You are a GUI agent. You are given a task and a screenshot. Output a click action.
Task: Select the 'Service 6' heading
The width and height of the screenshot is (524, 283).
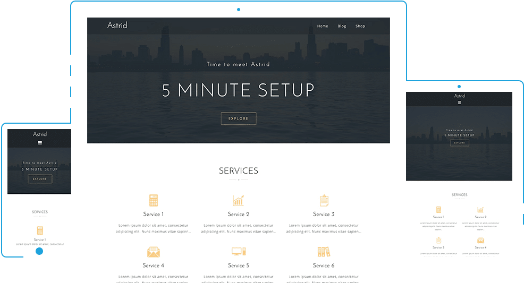coord(324,265)
